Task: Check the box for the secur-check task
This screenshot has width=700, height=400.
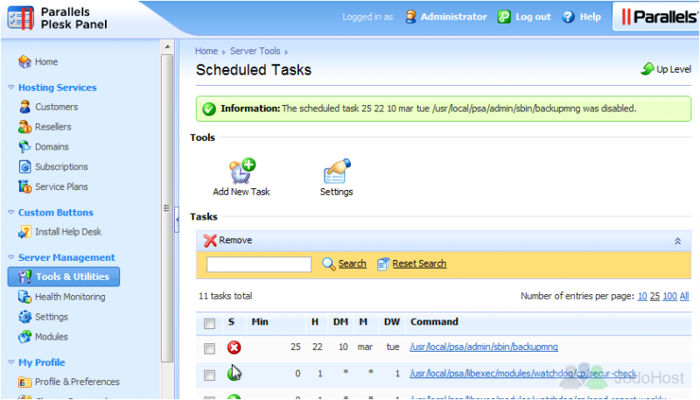Action: click(x=209, y=375)
